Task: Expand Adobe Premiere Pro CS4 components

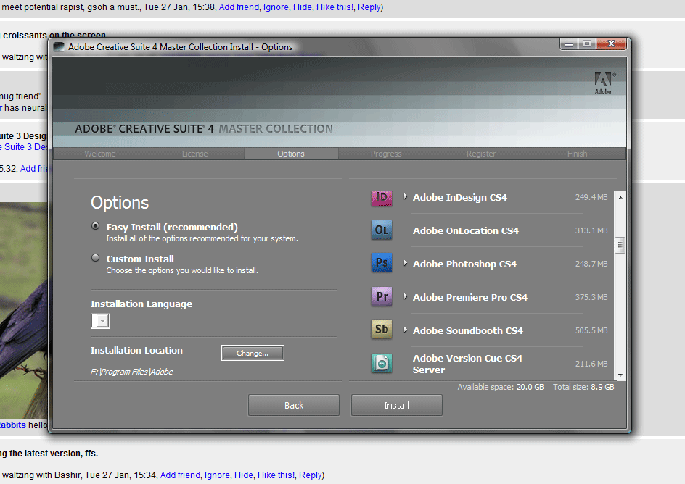Action: pos(406,296)
